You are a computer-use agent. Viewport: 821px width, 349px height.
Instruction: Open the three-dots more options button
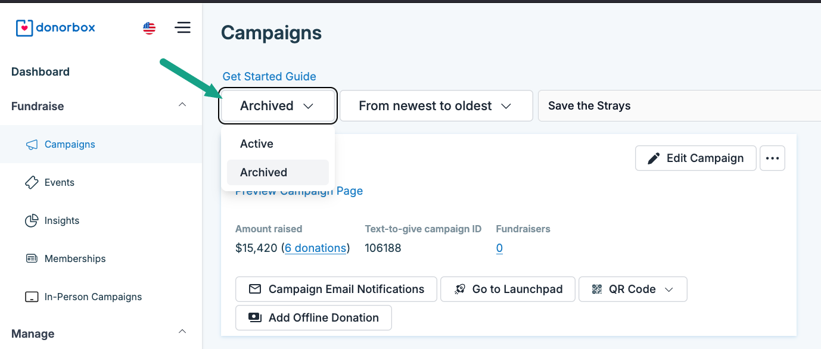(772, 158)
